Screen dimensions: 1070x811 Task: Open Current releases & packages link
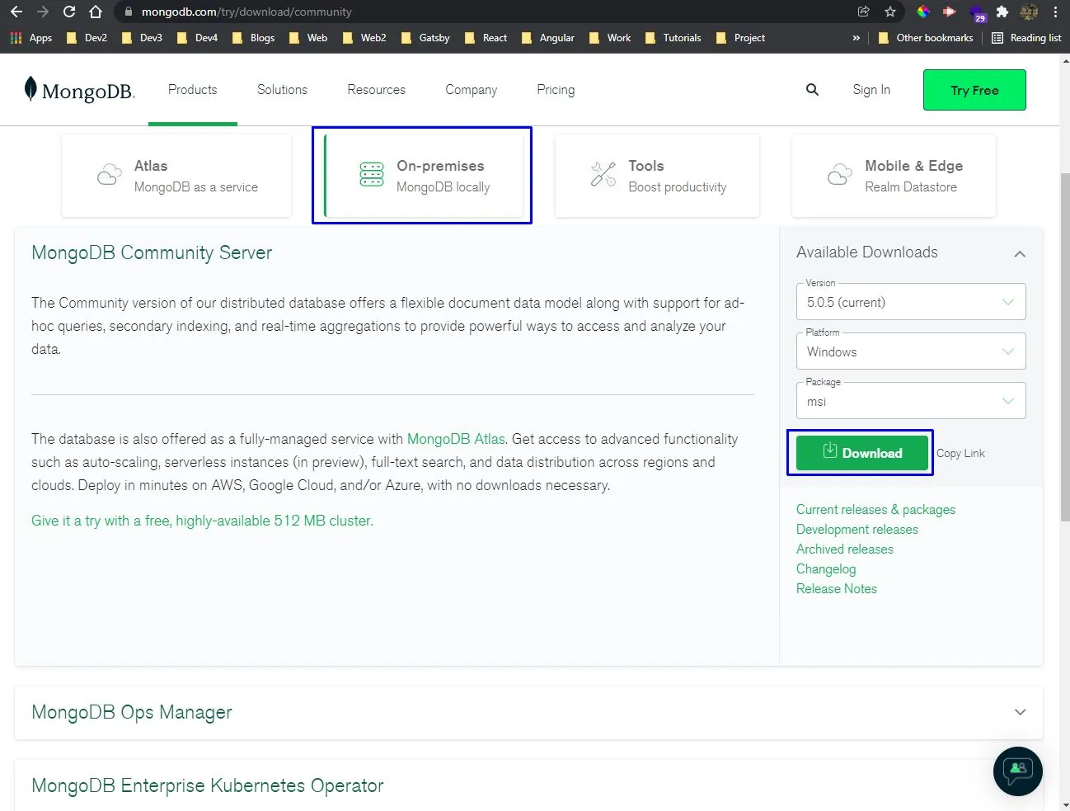pos(875,510)
